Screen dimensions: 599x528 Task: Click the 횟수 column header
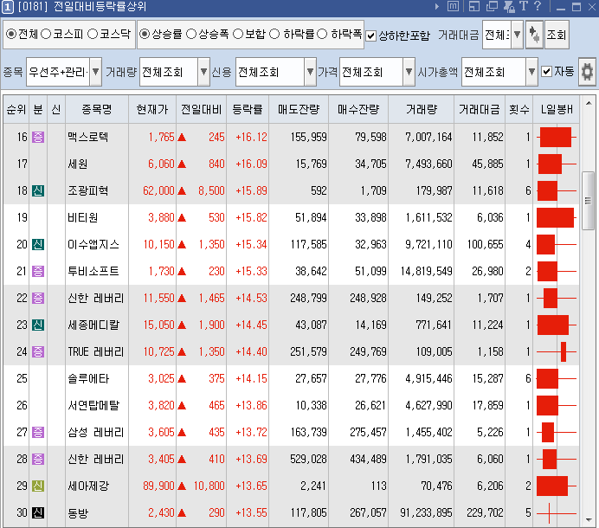tap(519, 110)
